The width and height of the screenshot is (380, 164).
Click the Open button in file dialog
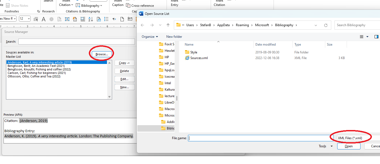pos(349,146)
